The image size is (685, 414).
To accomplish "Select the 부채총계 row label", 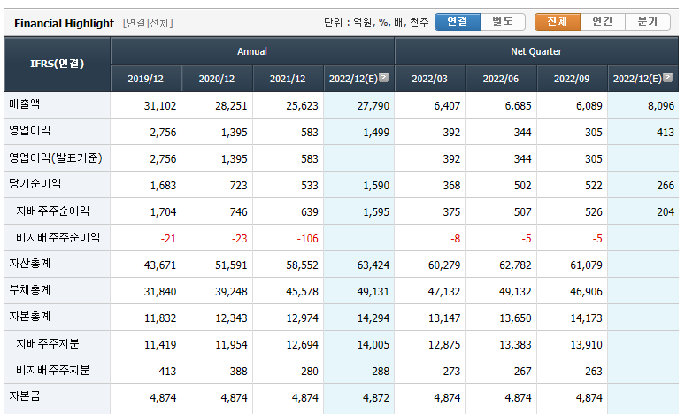I will point(30,290).
